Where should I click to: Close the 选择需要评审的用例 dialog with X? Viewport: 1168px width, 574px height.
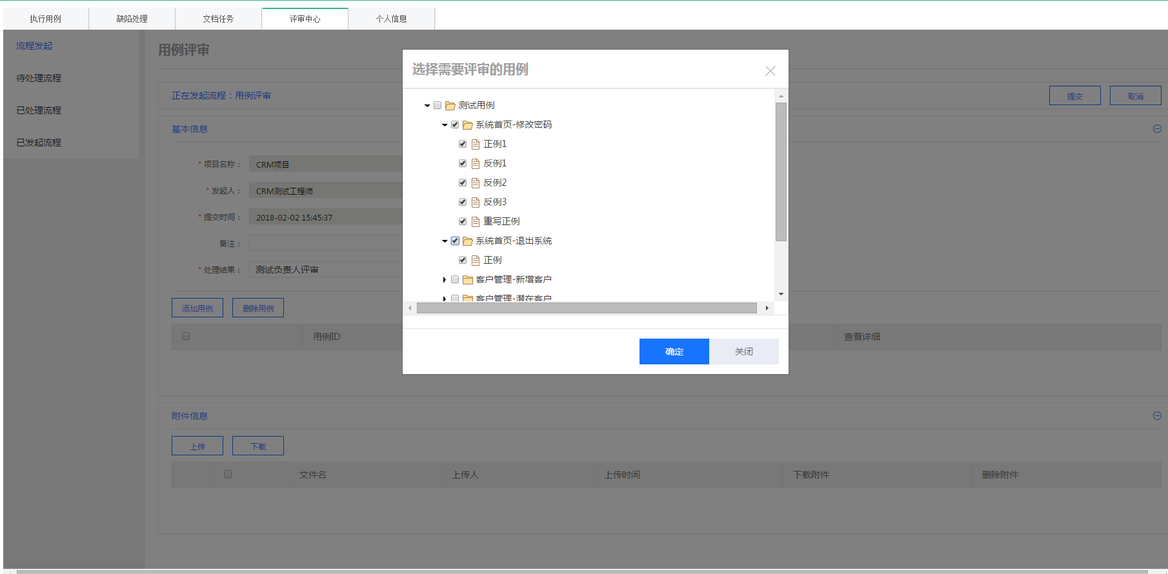point(770,71)
